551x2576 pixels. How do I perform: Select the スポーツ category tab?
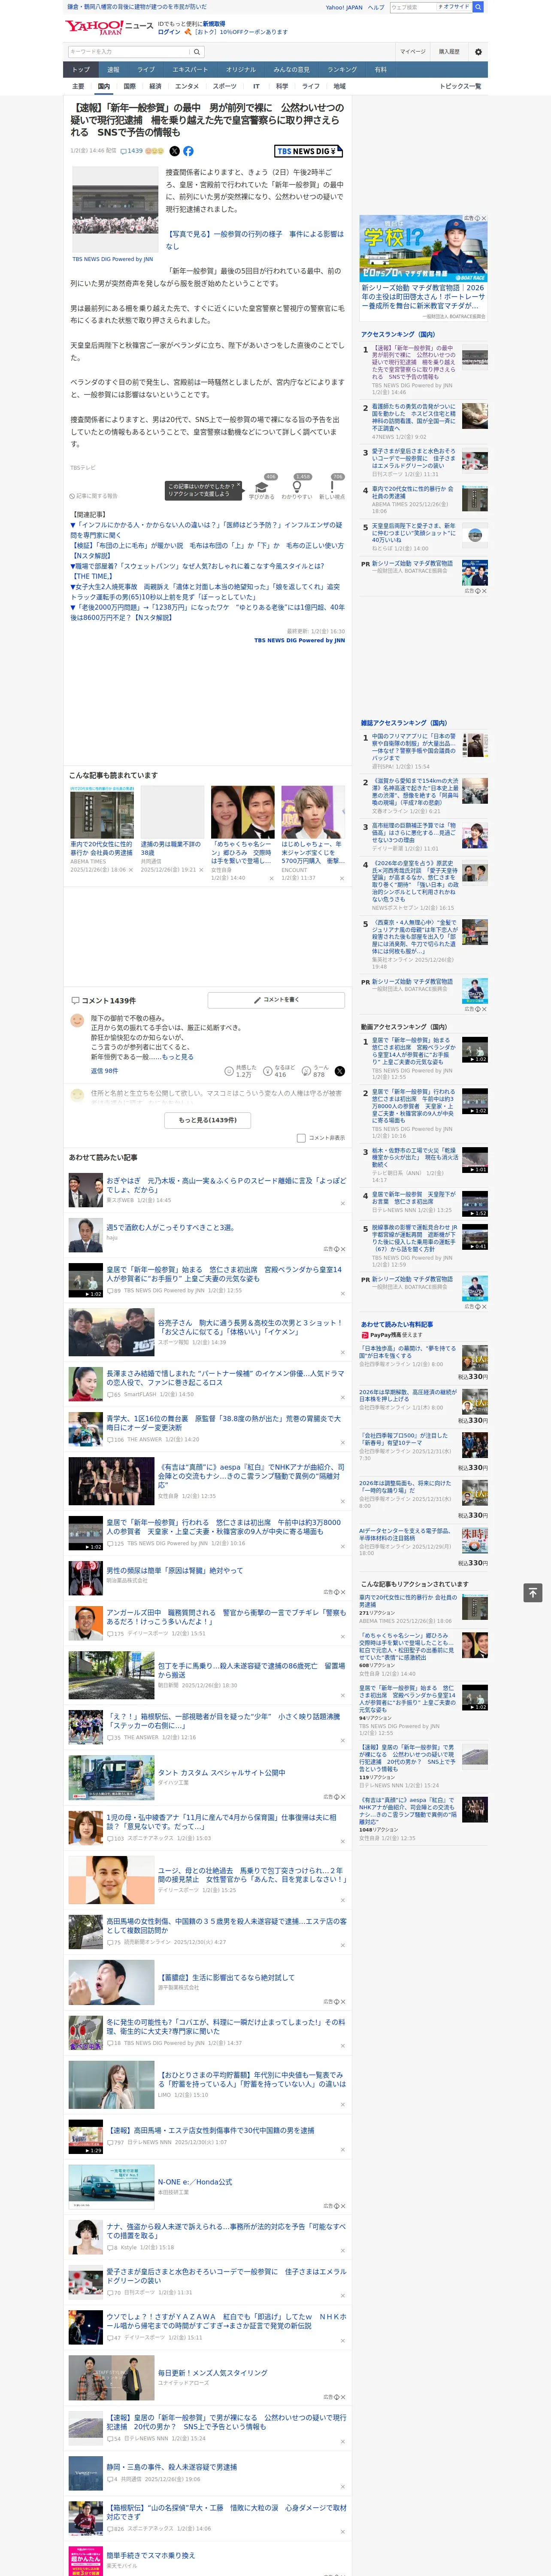tap(225, 86)
